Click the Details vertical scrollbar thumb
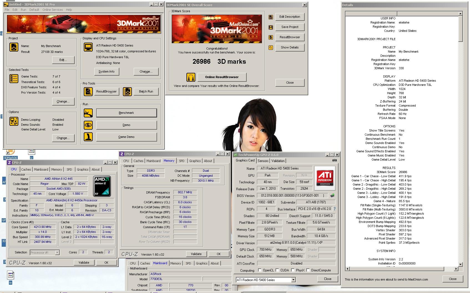This screenshot has width=470, height=293. [460, 29]
